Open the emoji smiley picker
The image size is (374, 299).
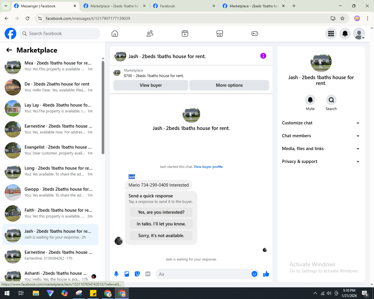click(x=254, y=274)
